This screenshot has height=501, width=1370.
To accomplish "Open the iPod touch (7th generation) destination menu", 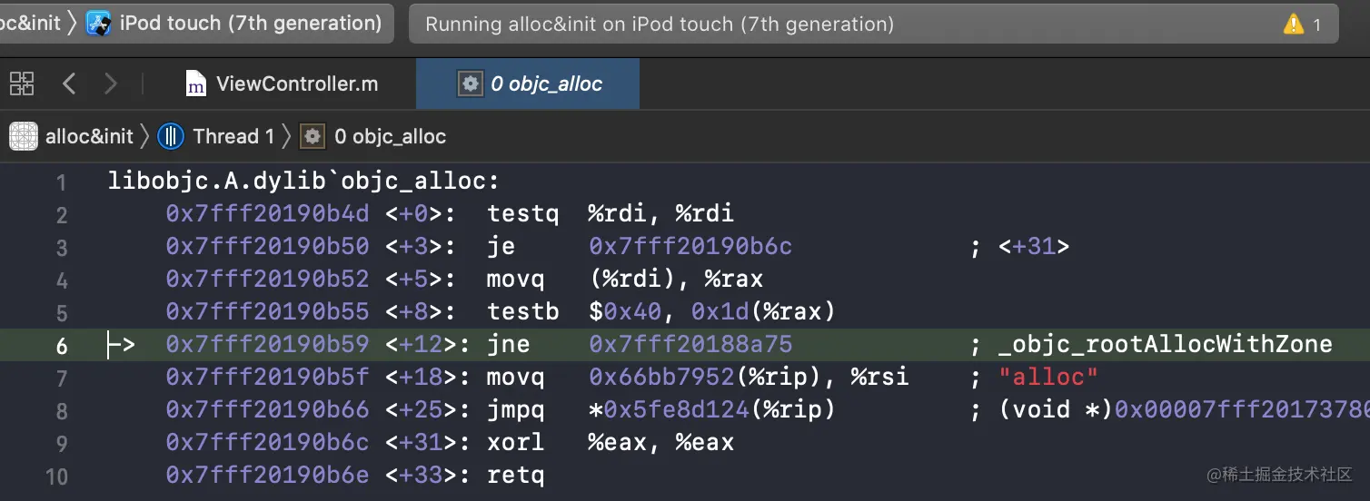I will 251,24.
